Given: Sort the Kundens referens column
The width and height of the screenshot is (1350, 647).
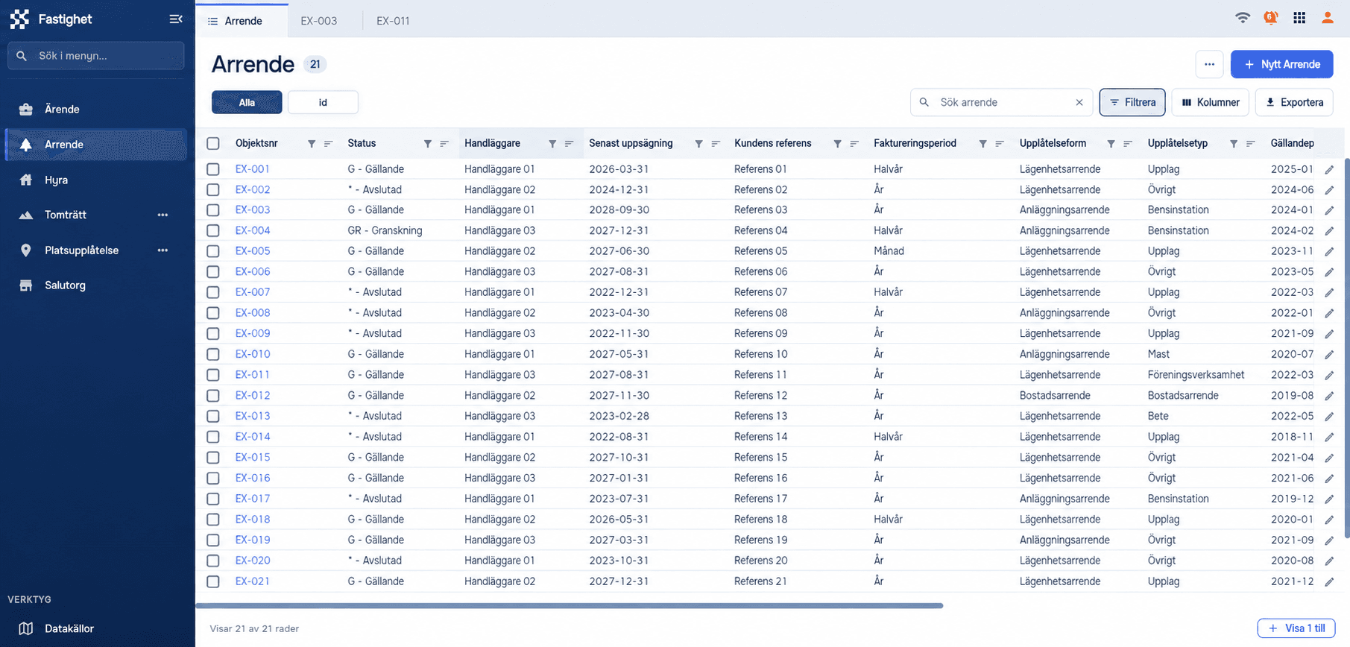Looking at the screenshot, I should (x=854, y=144).
